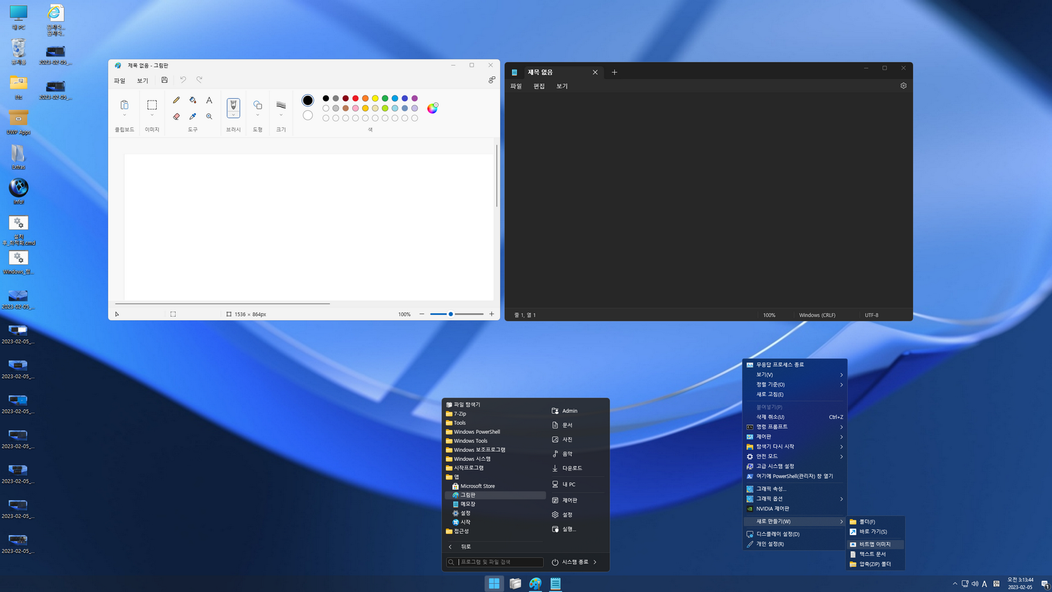Click the Paste clipboard icon in Paint
1052x592 pixels.
point(125,104)
